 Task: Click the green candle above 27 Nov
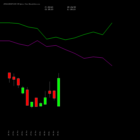[32, 104]
